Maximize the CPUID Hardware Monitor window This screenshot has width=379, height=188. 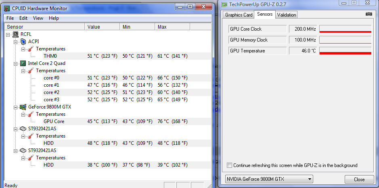tap(190, 6)
